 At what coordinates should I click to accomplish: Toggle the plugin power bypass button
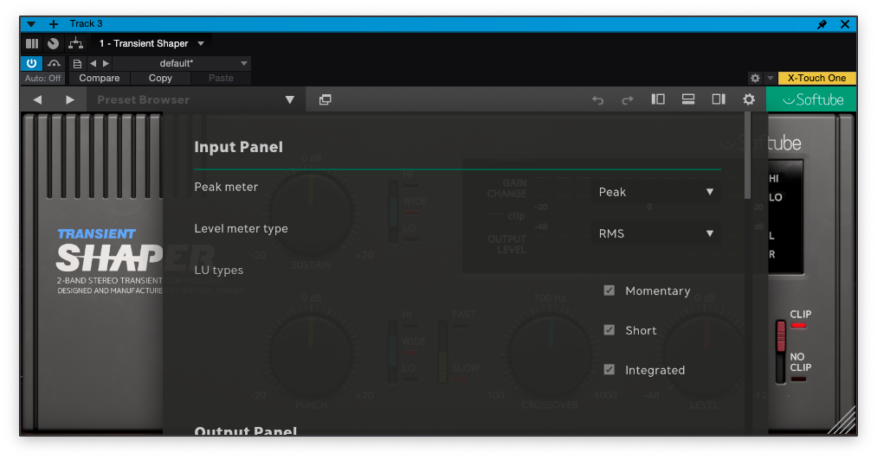pyautogui.click(x=31, y=63)
